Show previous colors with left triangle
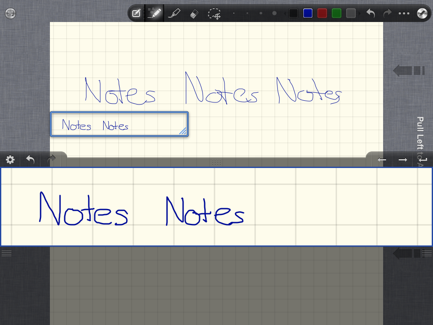433x325 pixels. coord(285,13)
